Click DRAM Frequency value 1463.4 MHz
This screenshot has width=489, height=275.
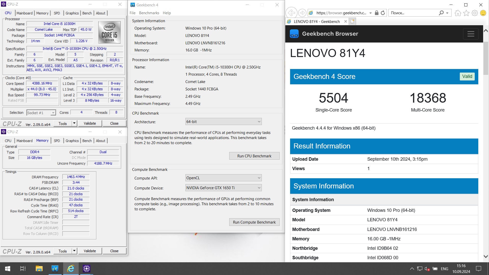[x=76, y=177]
